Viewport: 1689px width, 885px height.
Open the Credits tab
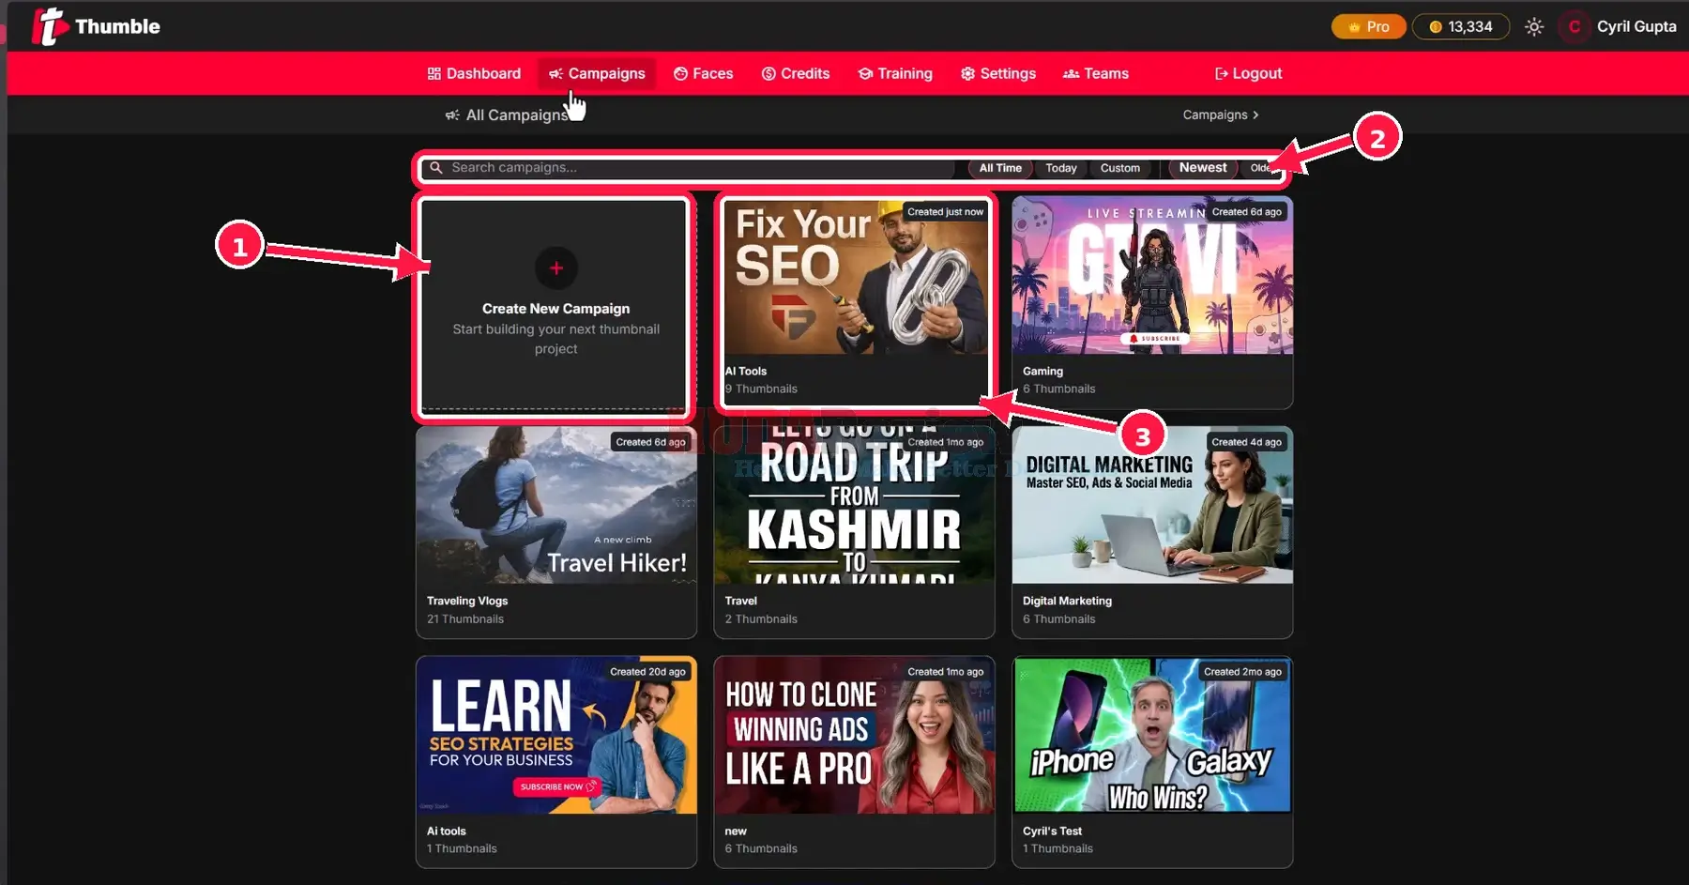pos(796,73)
